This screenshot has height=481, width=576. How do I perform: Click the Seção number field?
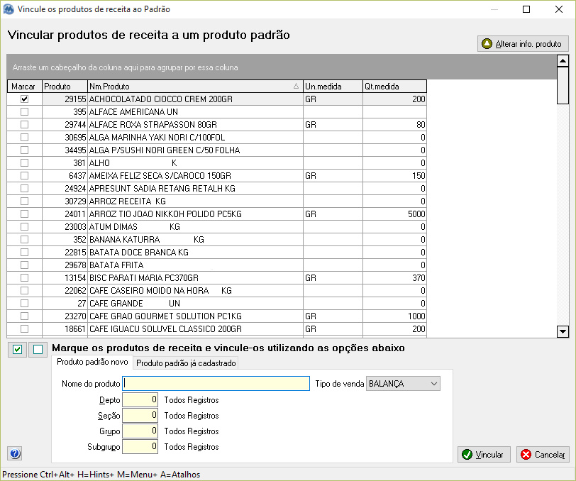click(140, 416)
